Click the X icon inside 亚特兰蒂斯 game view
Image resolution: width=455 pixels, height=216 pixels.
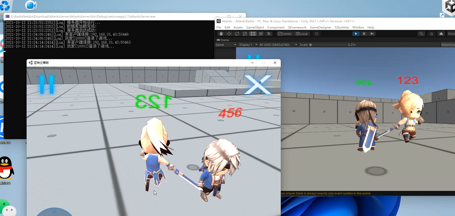pyautogui.click(x=258, y=85)
